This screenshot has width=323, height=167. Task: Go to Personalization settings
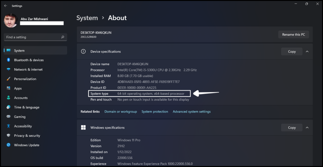35,79
